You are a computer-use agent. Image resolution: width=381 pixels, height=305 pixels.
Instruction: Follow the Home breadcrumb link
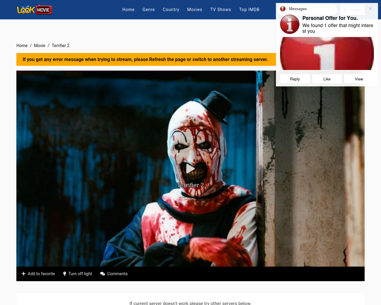coord(22,46)
